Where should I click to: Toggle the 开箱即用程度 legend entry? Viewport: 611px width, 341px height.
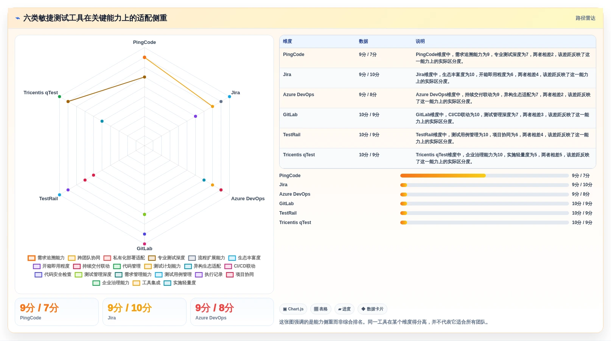tap(51, 266)
